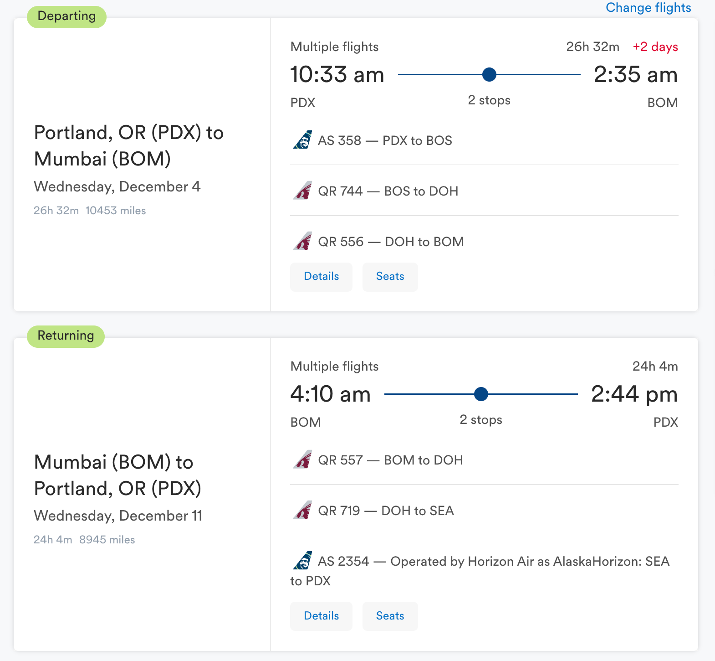Click the stop marker on returning timeline
The width and height of the screenshot is (715, 661).
pos(481,394)
